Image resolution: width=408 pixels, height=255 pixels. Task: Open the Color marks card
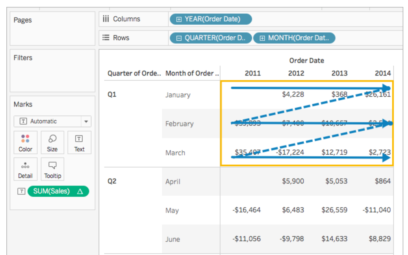(25, 142)
